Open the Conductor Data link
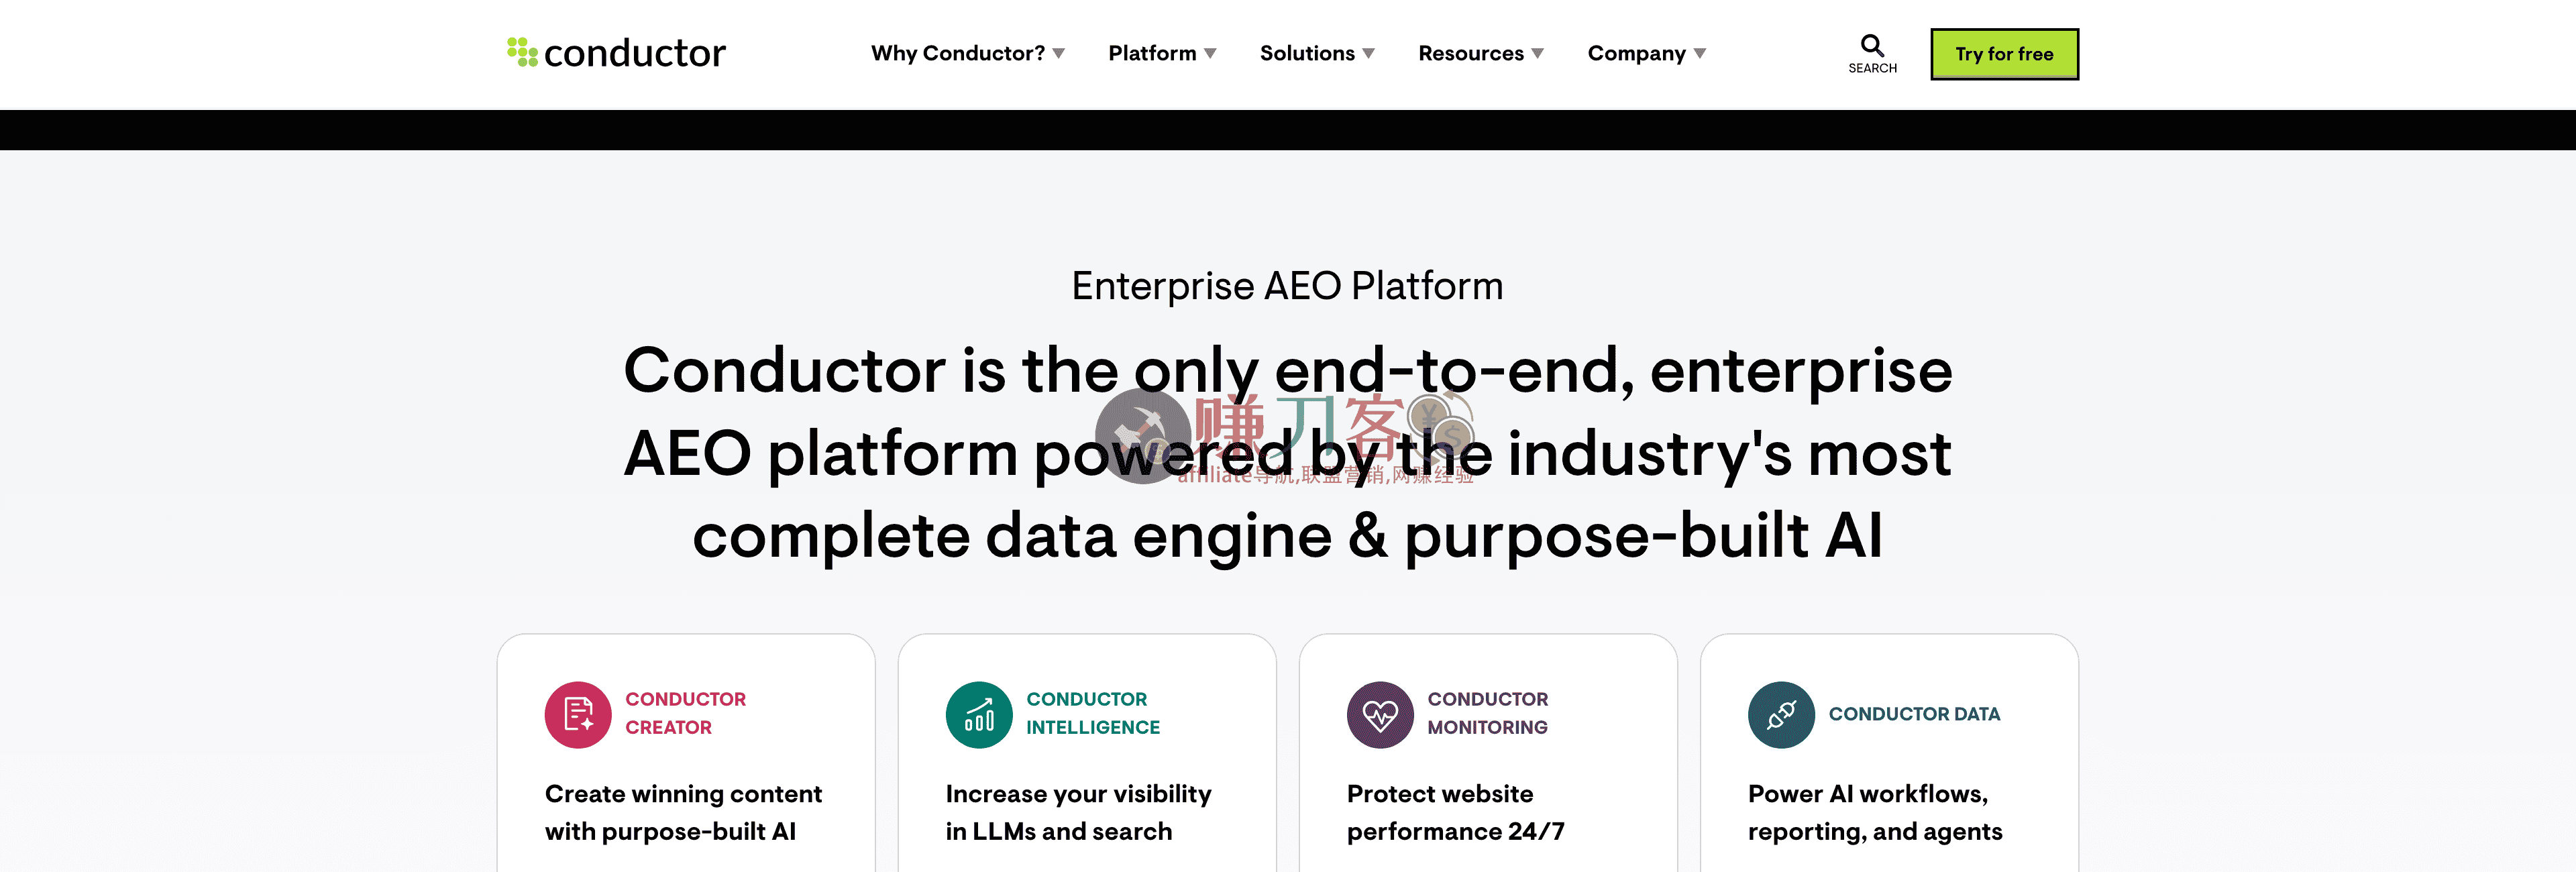2576x872 pixels. [1913, 714]
